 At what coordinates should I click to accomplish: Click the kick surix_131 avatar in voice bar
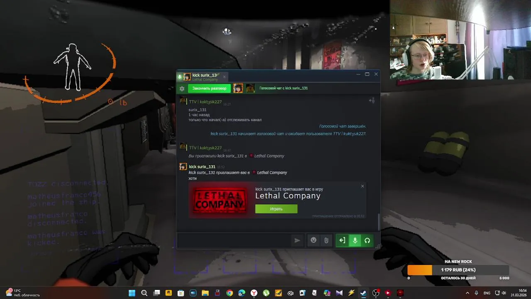pyautogui.click(x=238, y=88)
